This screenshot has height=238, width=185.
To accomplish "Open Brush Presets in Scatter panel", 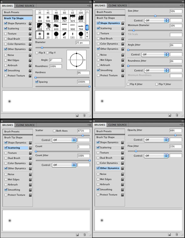I will click(x=18, y=132).
